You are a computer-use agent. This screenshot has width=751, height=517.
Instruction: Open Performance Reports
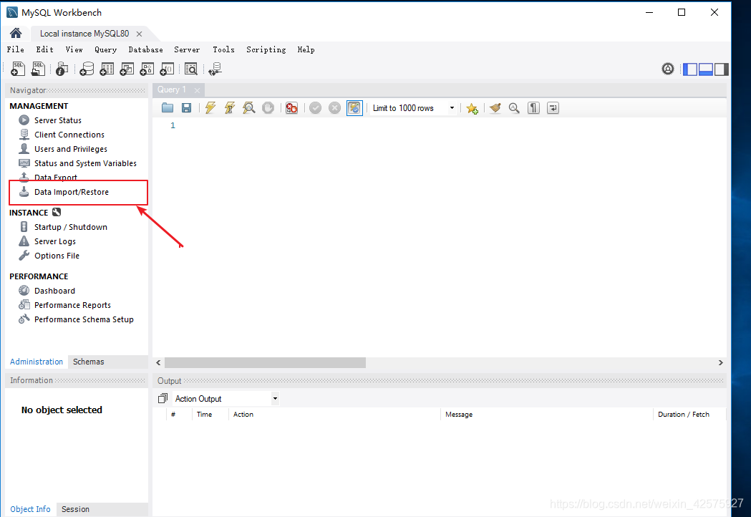[72, 305]
